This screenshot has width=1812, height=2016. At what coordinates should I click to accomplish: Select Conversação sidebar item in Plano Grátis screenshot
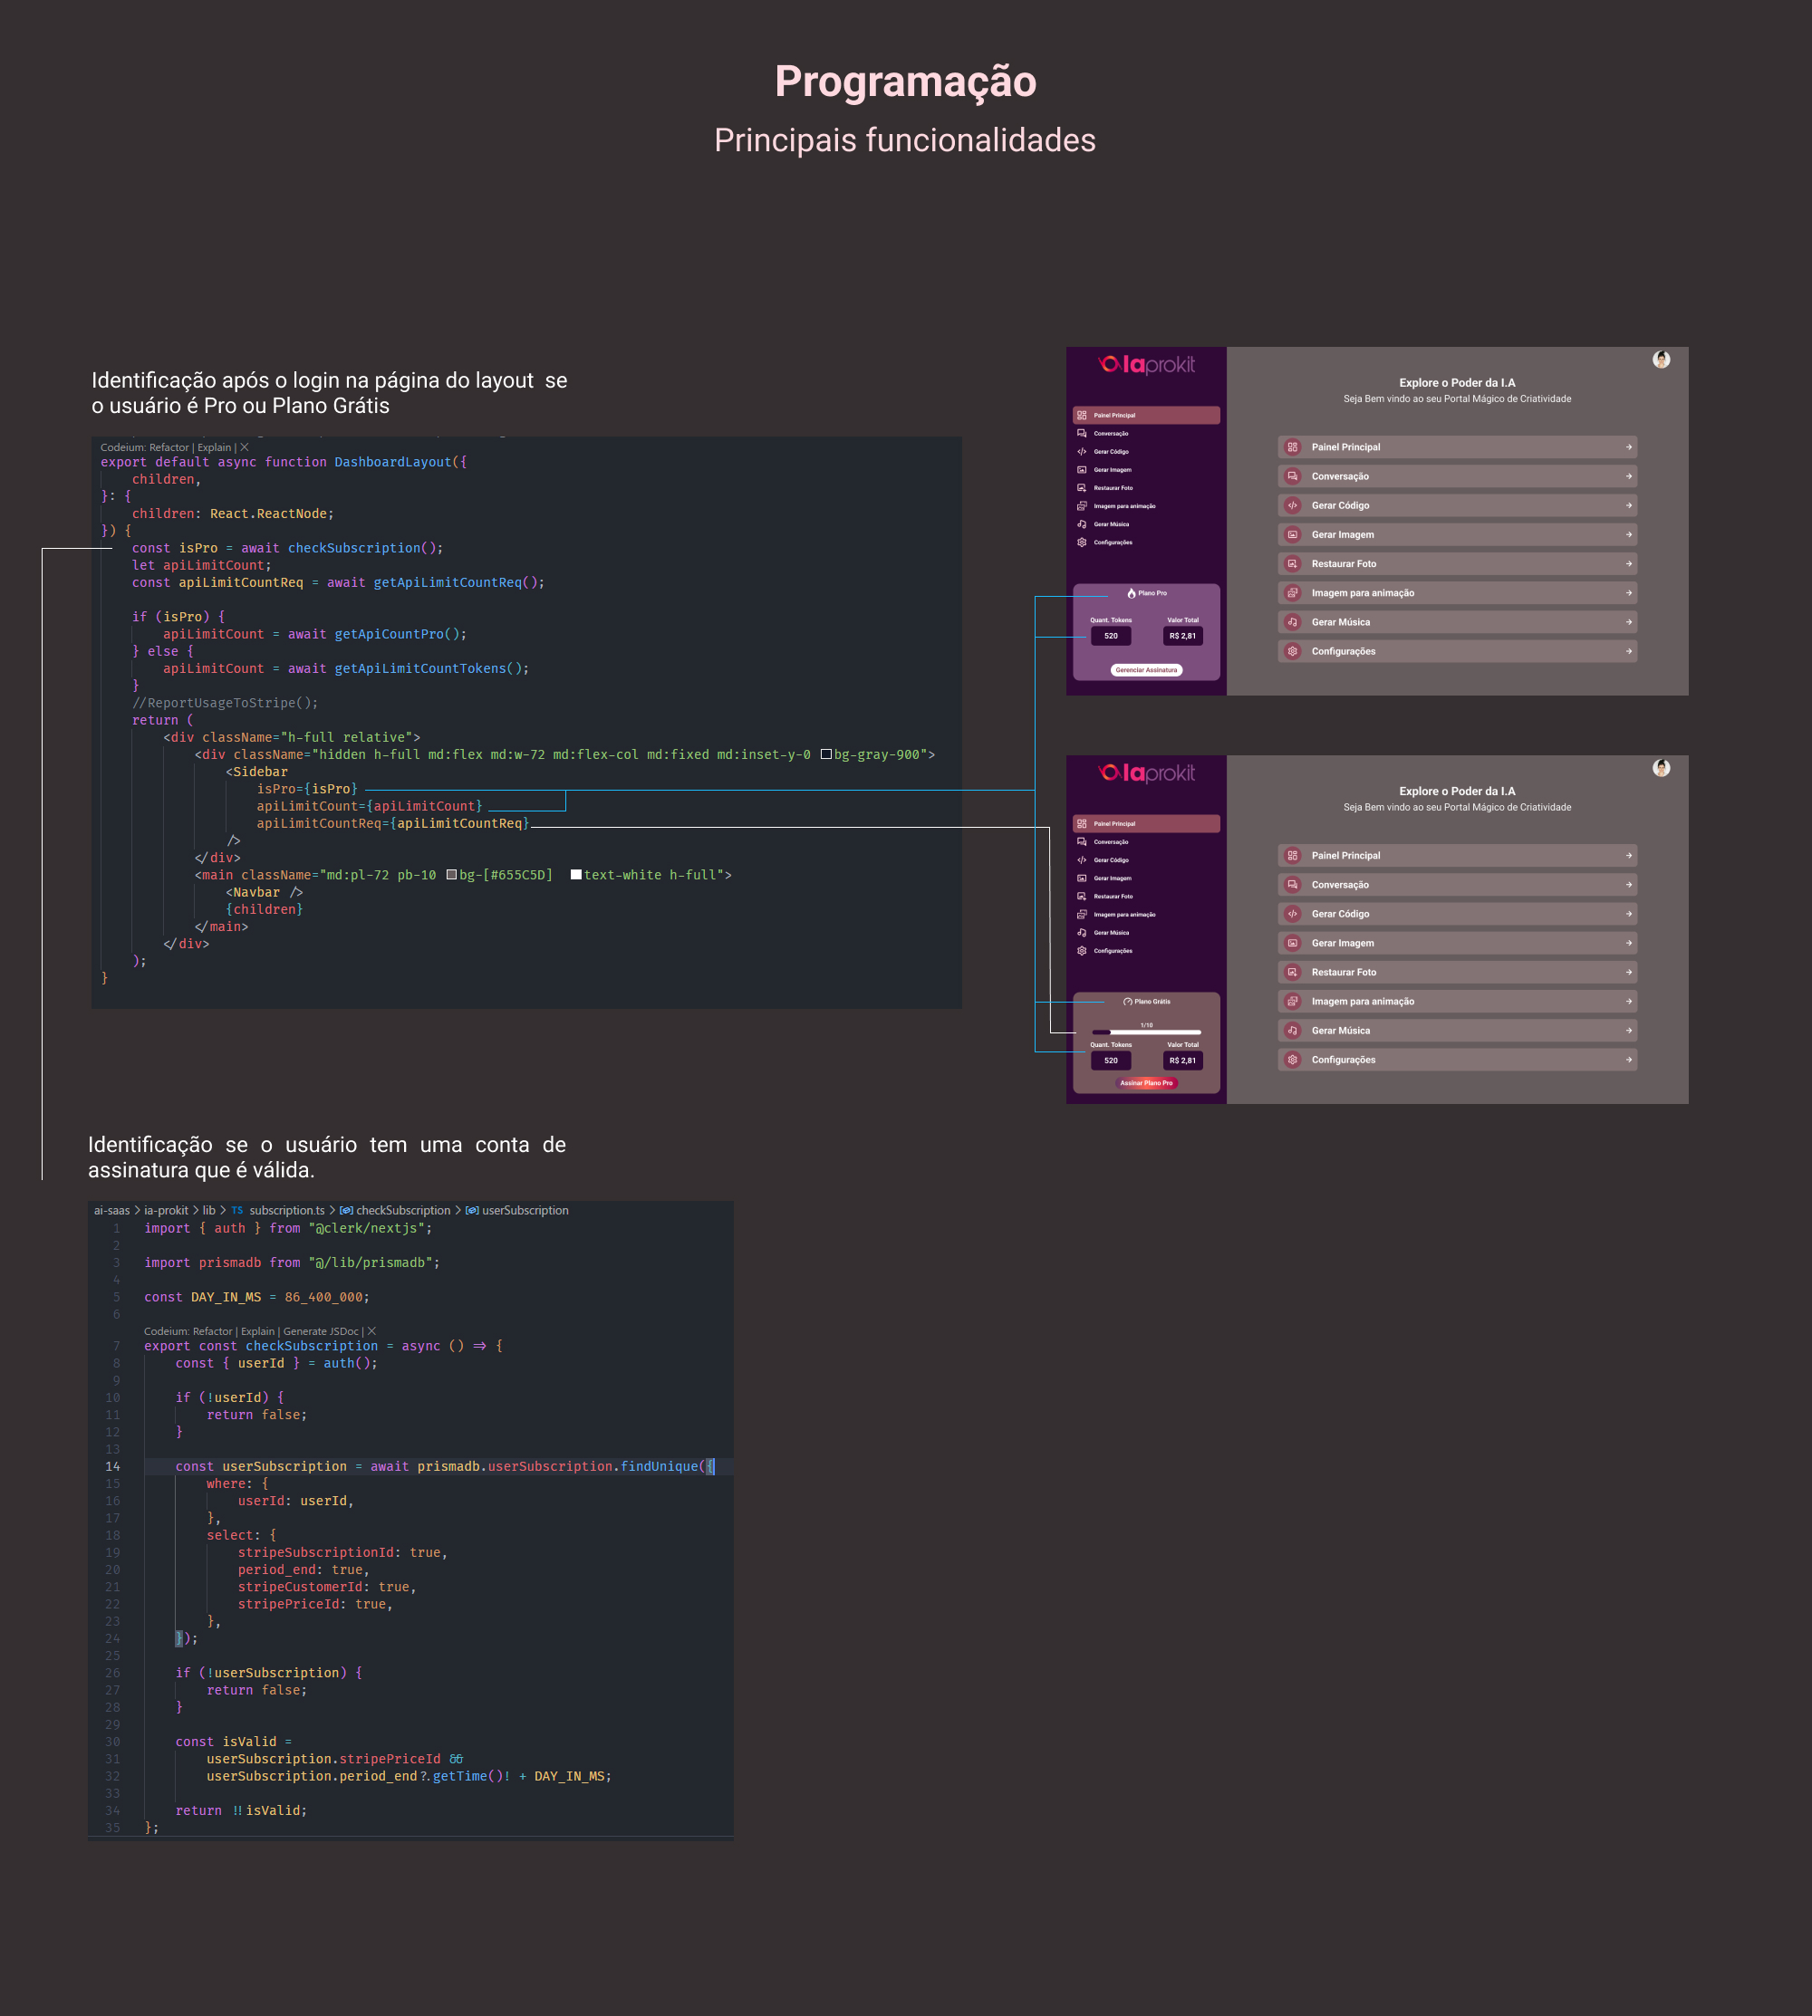[x=1110, y=842]
